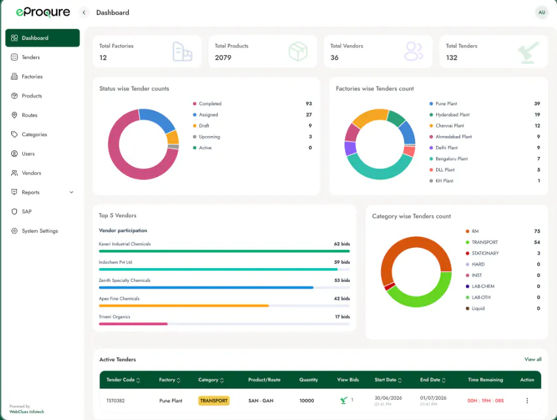
Task: Click the box icon in Total Products card
Action: tap(297, 52)
